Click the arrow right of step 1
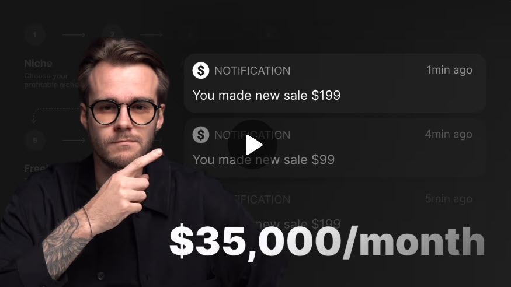511x287 pixels. click(74, 34)
